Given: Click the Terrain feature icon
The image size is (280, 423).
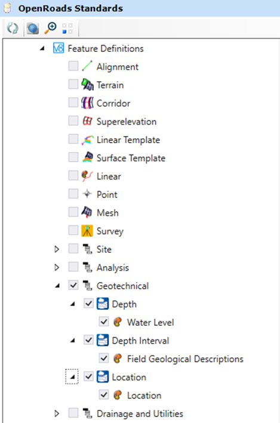Looking at the screenshot, I should 88,85.
